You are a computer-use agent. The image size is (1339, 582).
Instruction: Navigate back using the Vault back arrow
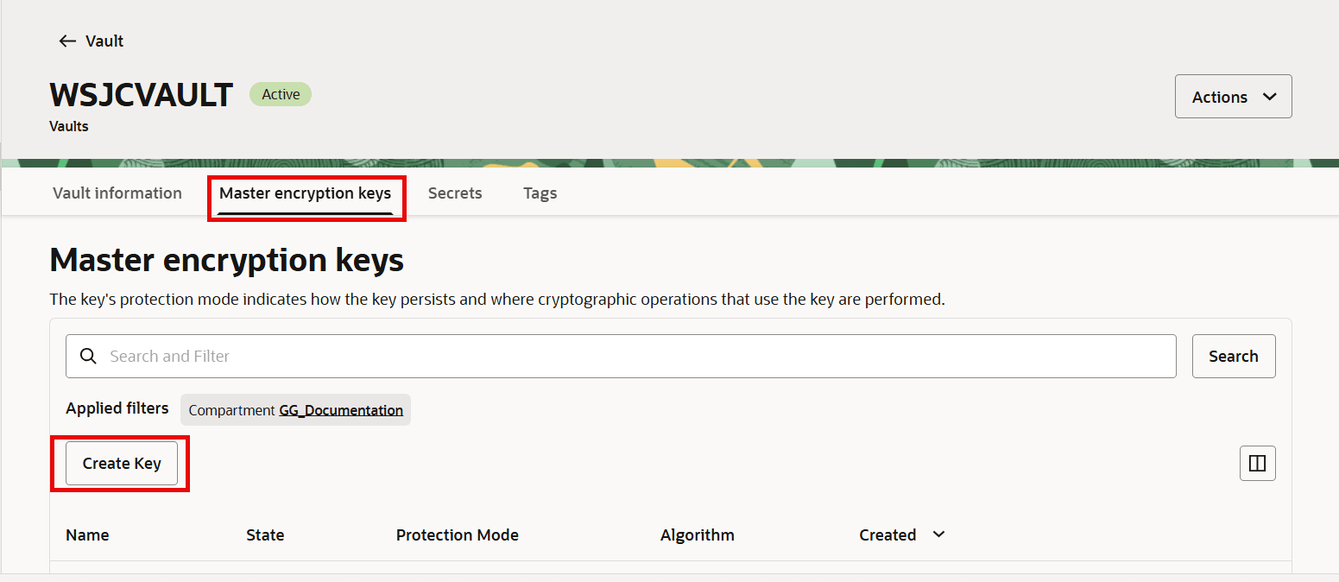[67, 41]
